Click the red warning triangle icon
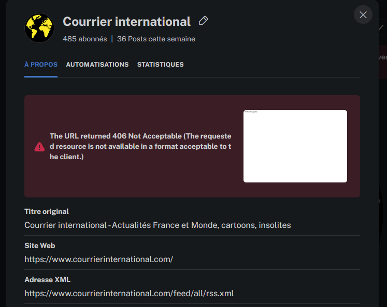The image size is (387, 307). point(39,147)
